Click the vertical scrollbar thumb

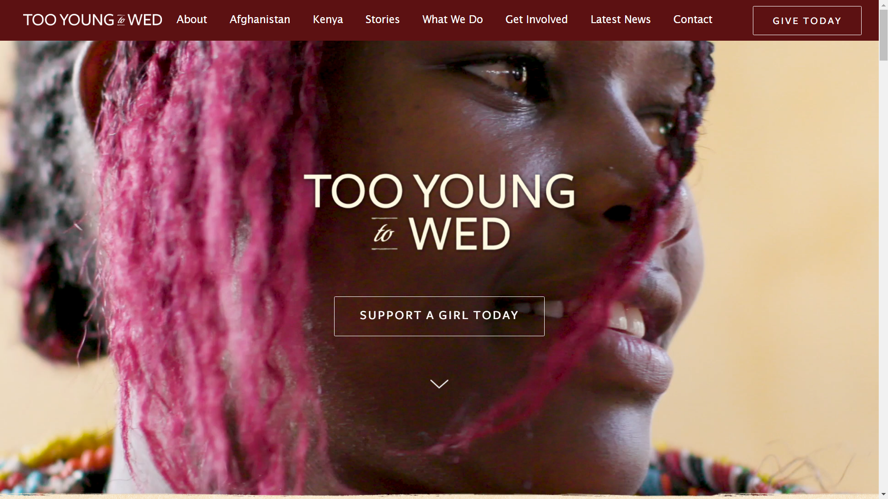pos(883,35)
